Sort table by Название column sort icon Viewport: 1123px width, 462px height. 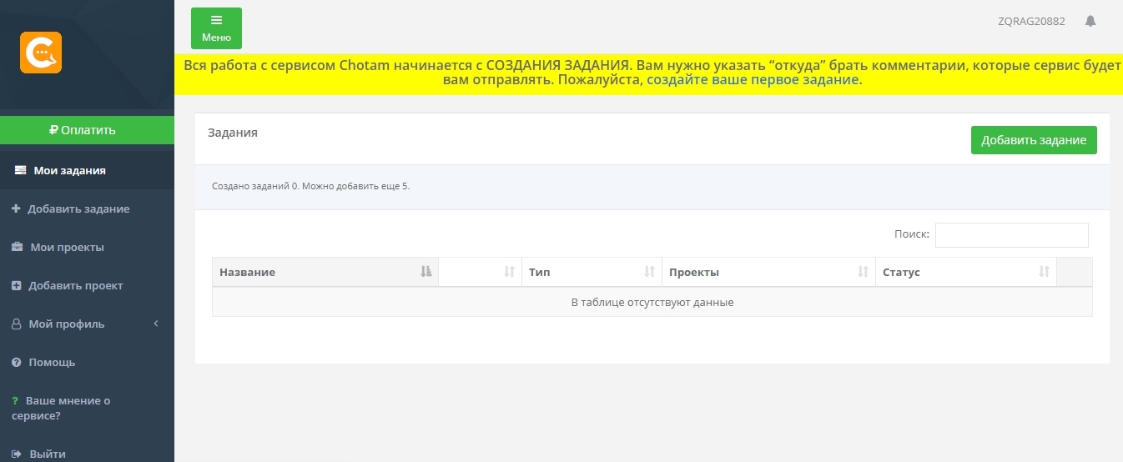[x=426, y=272]
